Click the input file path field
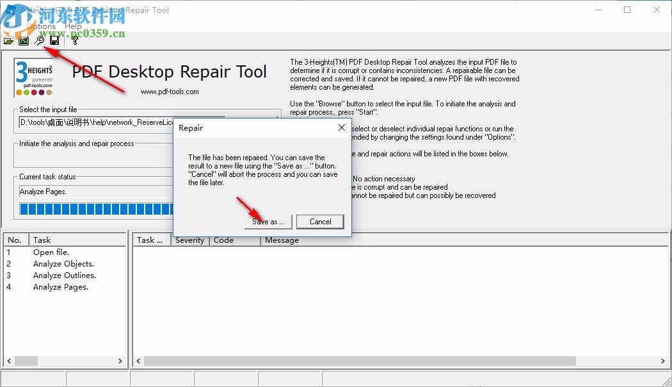 (x=95, y=122)
